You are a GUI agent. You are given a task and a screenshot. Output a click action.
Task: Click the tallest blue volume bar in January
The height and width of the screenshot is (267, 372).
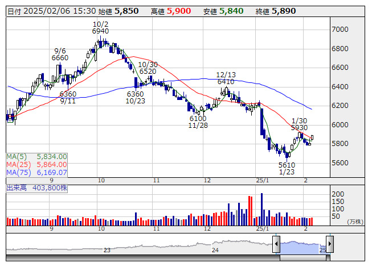(x=261, y=209)
